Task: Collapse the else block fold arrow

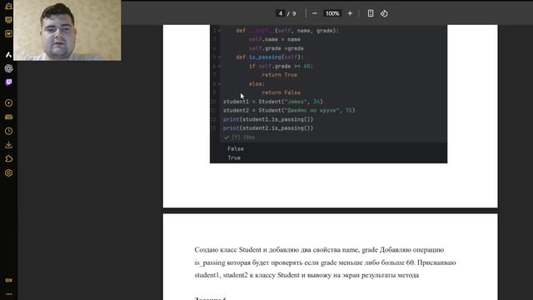Action: 220,83
